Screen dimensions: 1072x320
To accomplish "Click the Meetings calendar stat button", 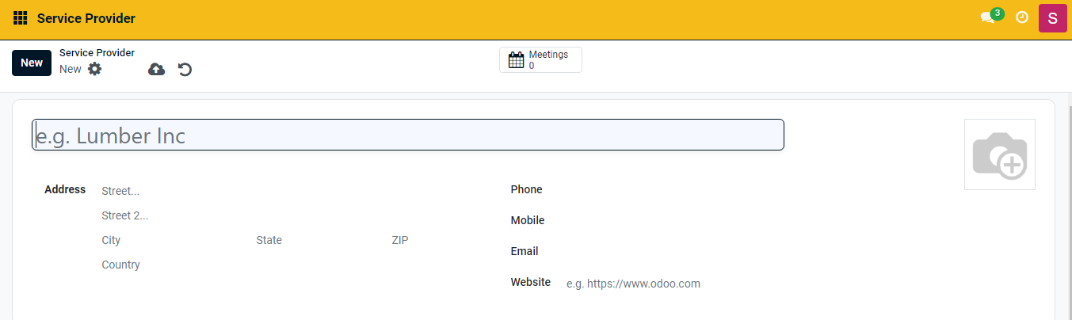I will pos(540,60).
